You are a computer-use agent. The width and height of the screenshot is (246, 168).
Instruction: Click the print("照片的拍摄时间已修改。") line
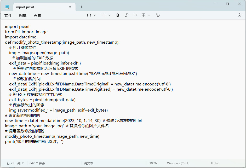[x=34, y=142]
